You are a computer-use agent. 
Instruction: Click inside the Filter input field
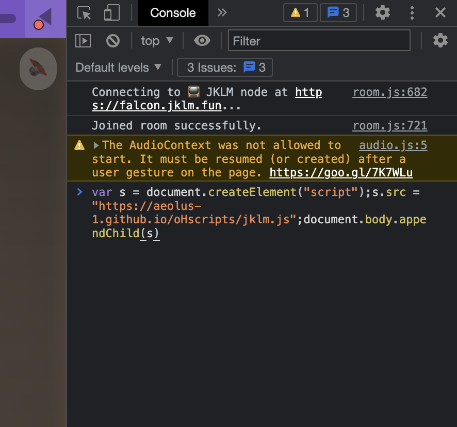(x=319, y=40)
